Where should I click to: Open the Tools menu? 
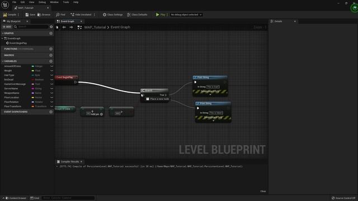point(66,2)
